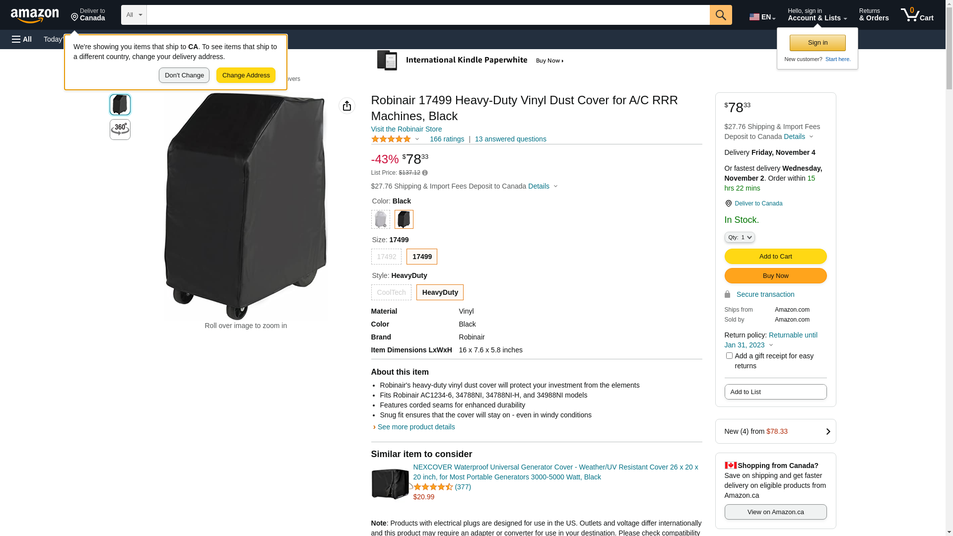Viewport: 953px width, 536px height.
Task: Select size 17492 option
Action: pos(386,257)
